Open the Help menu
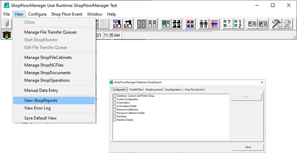Screen dimensions: 297x167 point(111,14)
